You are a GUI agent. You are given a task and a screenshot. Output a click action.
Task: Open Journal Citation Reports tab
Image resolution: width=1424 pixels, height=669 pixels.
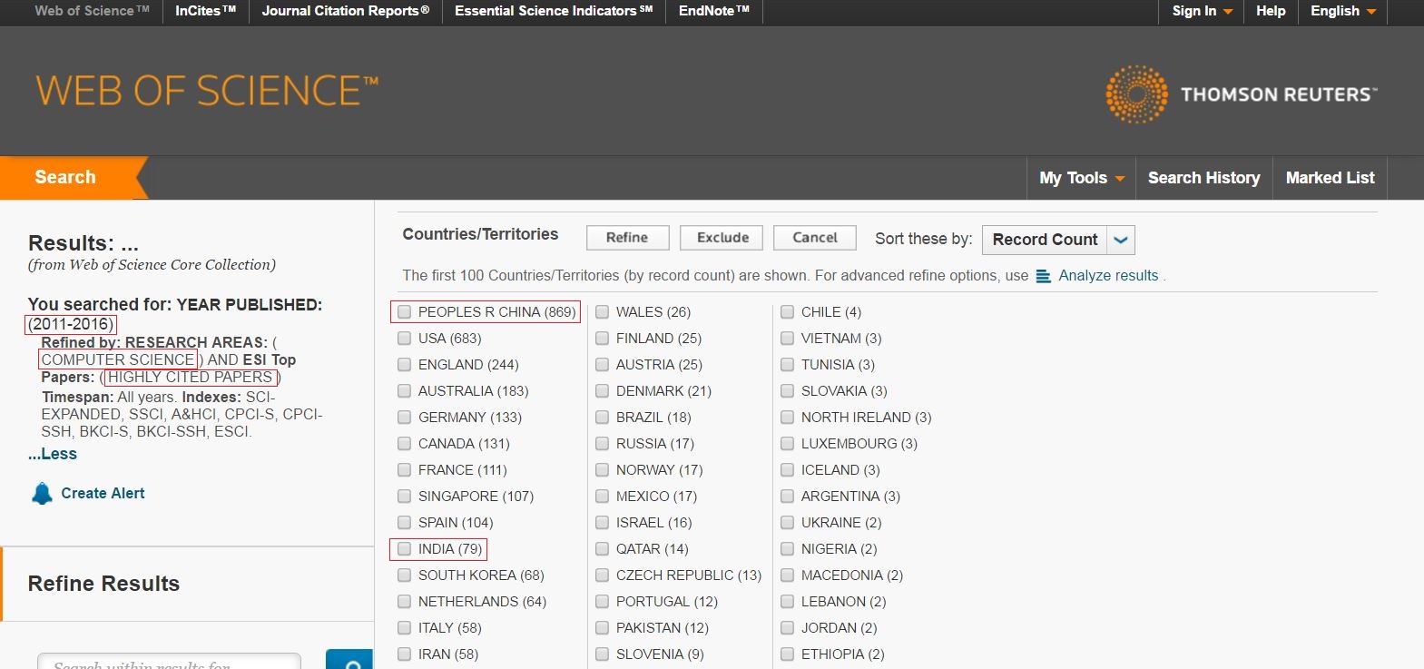pos(346,11)
